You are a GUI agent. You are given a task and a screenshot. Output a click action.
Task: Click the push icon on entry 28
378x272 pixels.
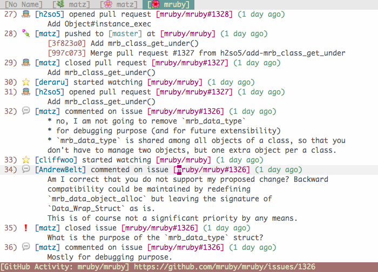[x=26, y=33]
